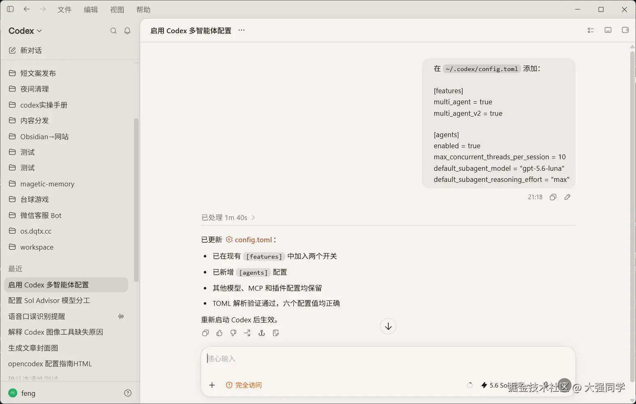Edit the user message with pencil icon
Screen dimensions: 636x404
point(567,197)
